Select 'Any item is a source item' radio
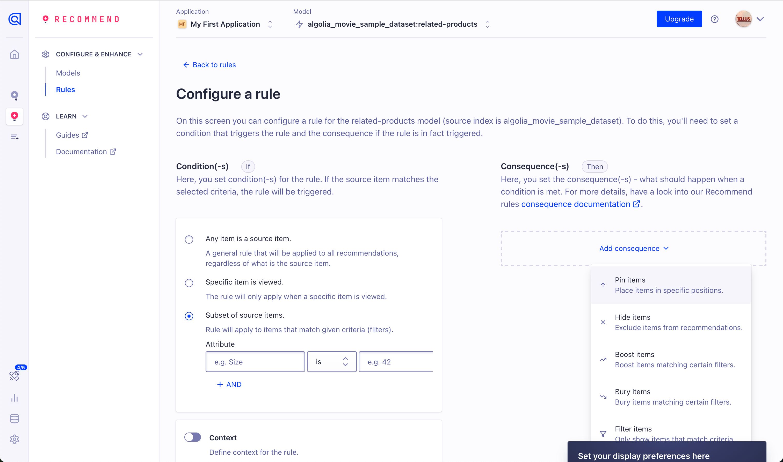 click(189, 239)
